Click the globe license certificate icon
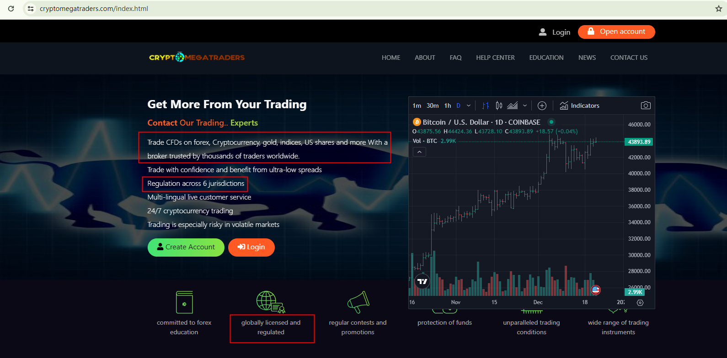Screen dimensions: 727x358 coord(271,302)
